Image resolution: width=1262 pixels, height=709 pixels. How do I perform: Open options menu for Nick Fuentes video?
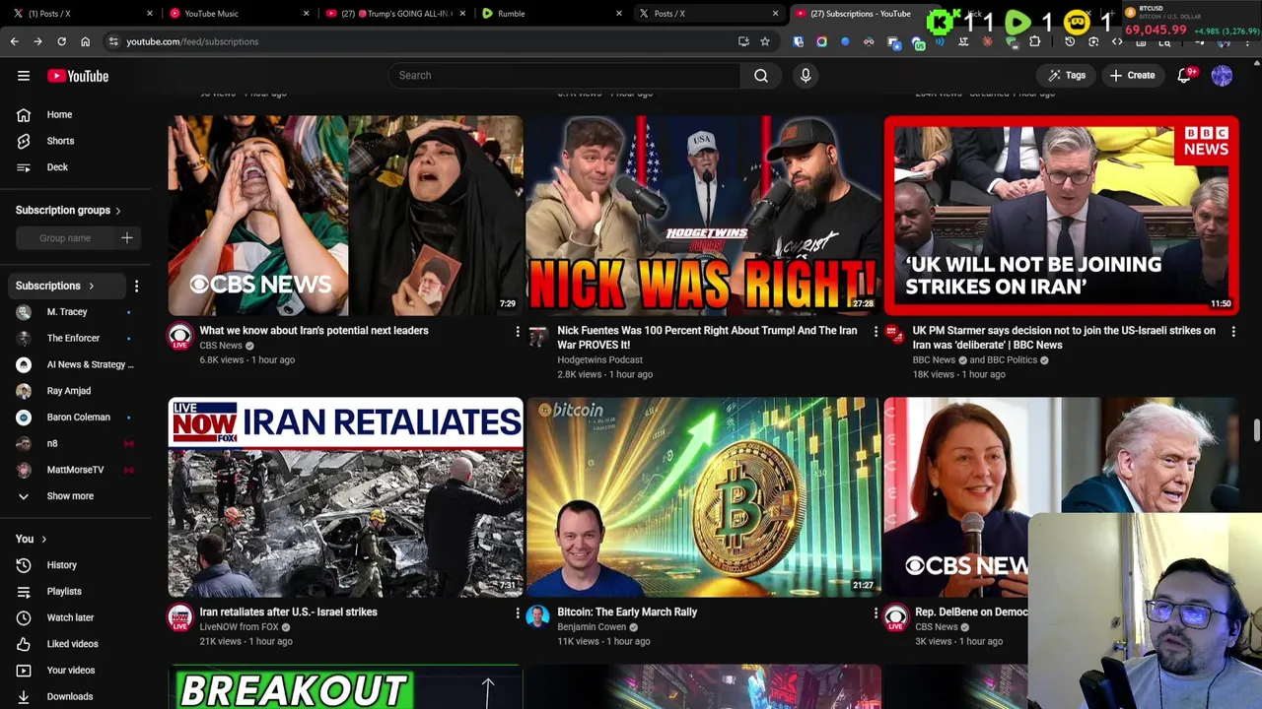click(876, 332)
